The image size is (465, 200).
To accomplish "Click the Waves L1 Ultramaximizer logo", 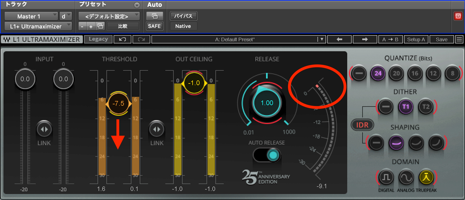I will [41, 39].
